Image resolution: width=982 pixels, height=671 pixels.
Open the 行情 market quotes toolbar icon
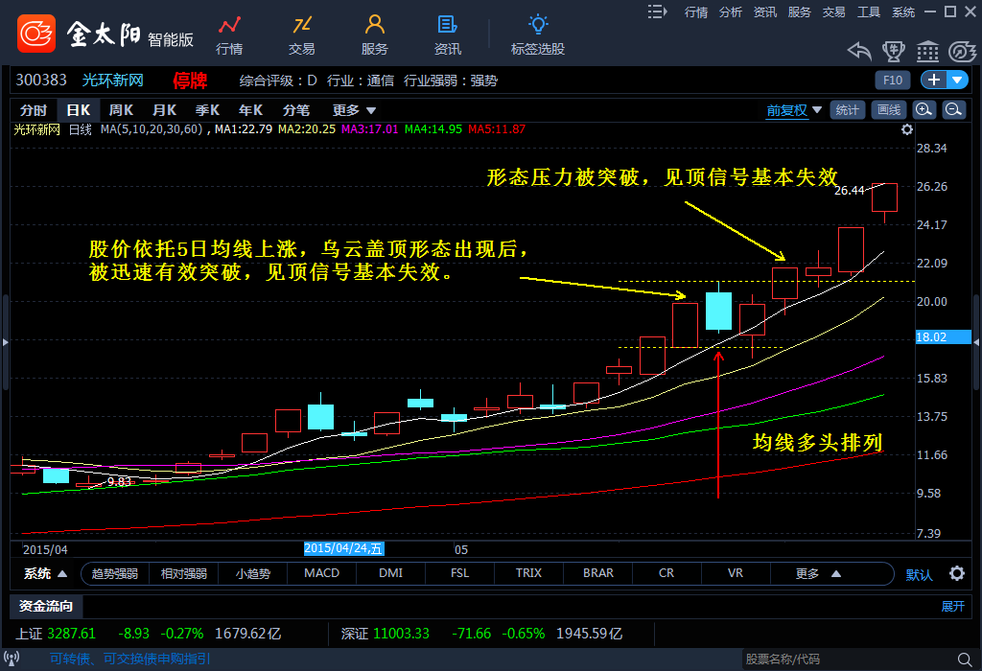(229, 35)
